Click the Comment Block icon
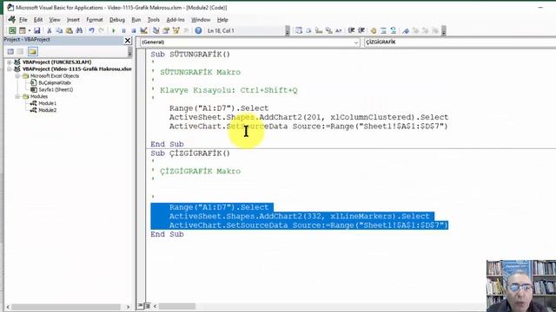Viewport: 556px width, 312px height. [x=383, y=31]
